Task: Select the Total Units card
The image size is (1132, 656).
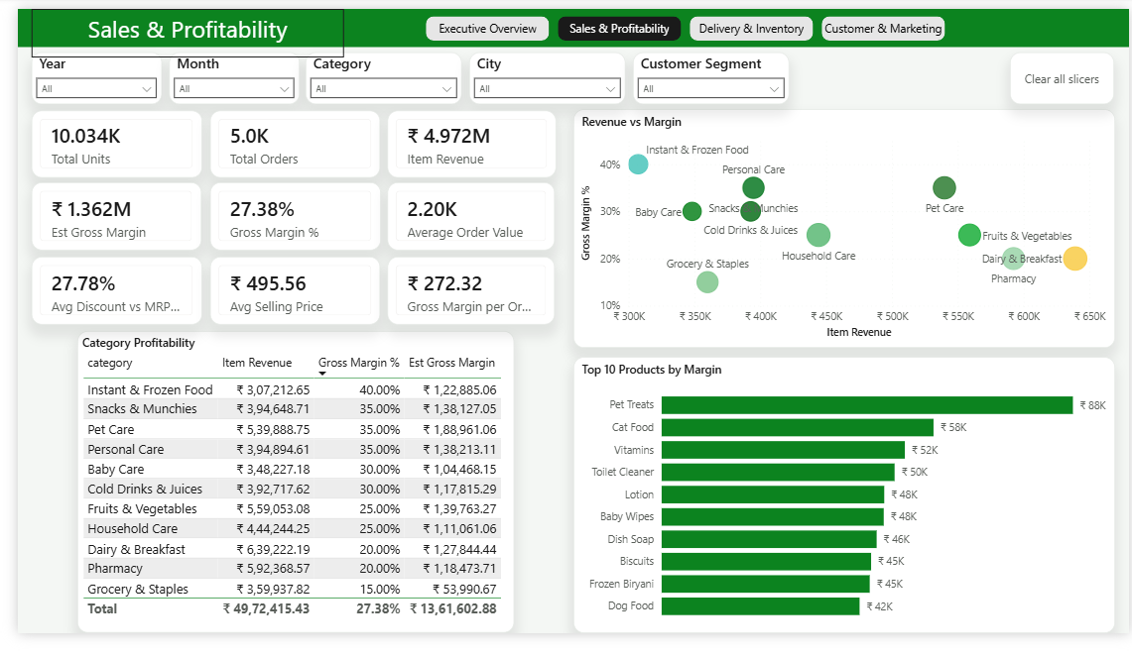Action: (116, 144)
